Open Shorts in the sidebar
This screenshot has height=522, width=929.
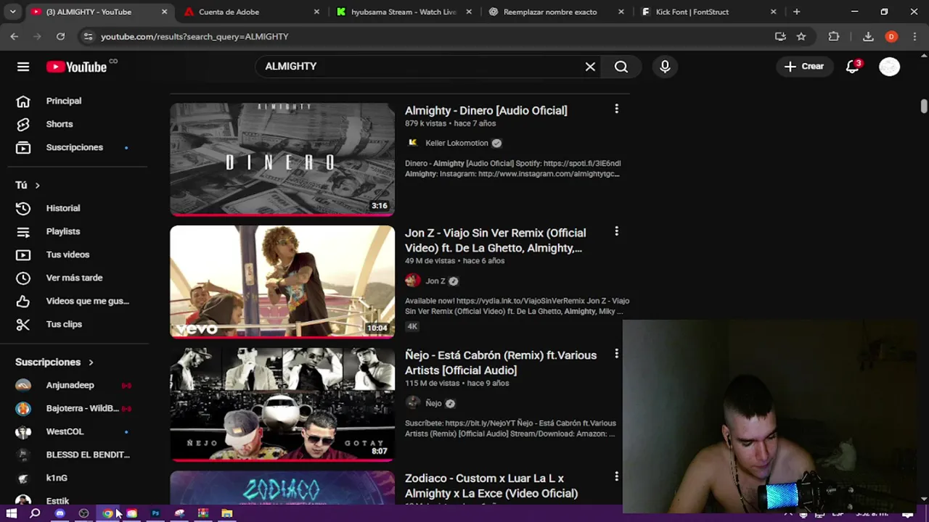[x=60, y=124]
